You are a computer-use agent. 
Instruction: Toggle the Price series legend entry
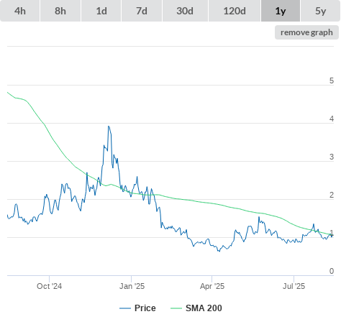(137, 308)
